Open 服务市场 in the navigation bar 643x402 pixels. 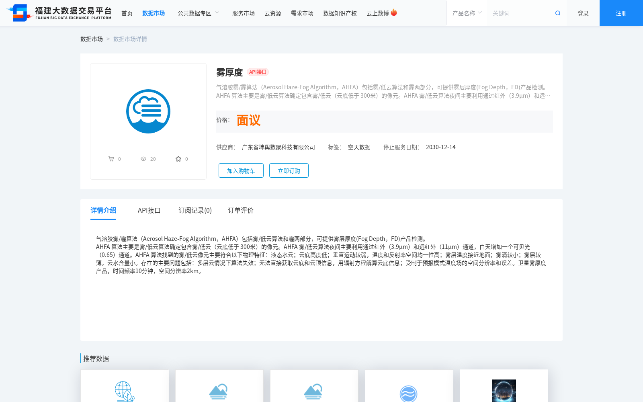tap(244, 13)
